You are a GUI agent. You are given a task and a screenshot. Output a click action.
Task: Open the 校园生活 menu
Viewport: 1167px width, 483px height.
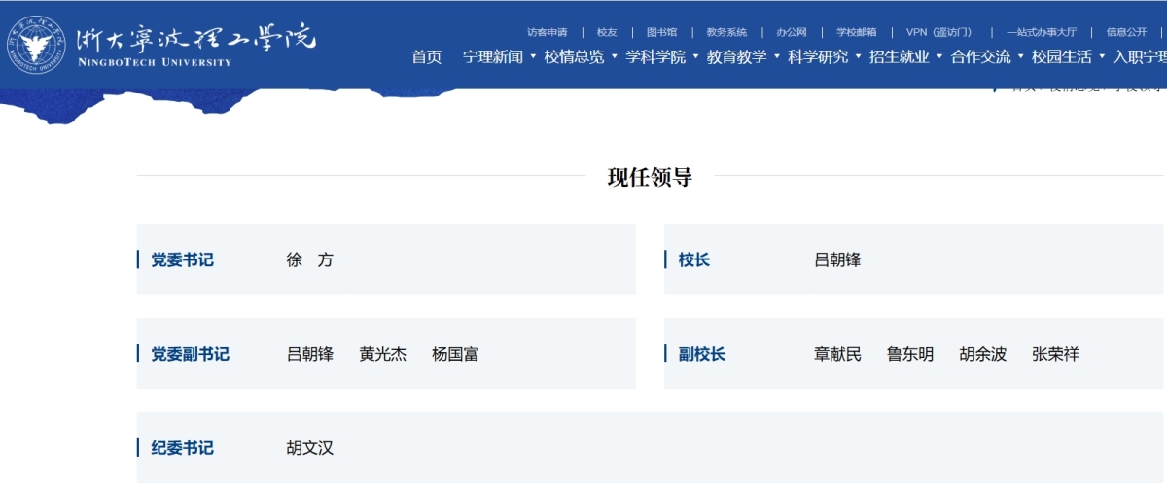(1062, 56)
